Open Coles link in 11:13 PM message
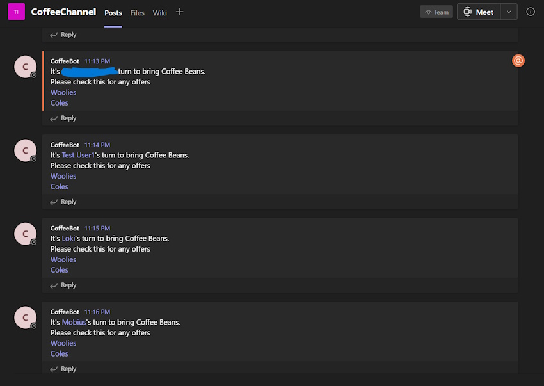The height and width of the screenshot is (386, 544). 60,103
